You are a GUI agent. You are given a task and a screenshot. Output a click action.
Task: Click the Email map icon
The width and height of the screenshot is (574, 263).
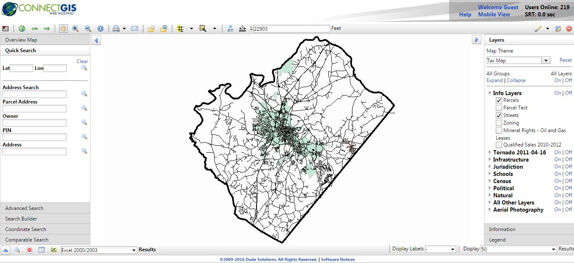point(134,28)
